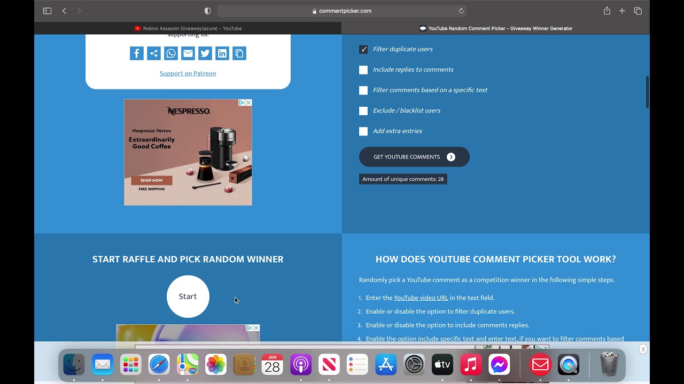Viewport: 684px width, 384px height.
Task: Click the Randomly pick a YouTube comment sentence
Action: point(487,280)
